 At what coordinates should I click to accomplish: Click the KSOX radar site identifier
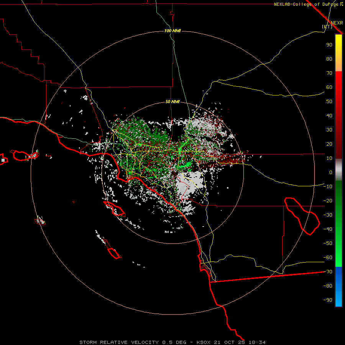click(204, 342)
